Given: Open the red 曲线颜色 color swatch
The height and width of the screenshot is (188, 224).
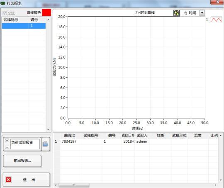Looking at the screenshot, I should point(46,12).
